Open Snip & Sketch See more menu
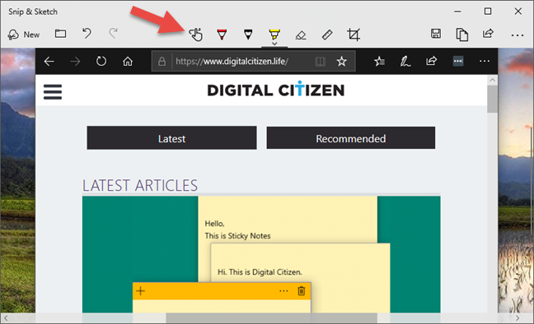The image size is (534, 324). tap(518, 35)
